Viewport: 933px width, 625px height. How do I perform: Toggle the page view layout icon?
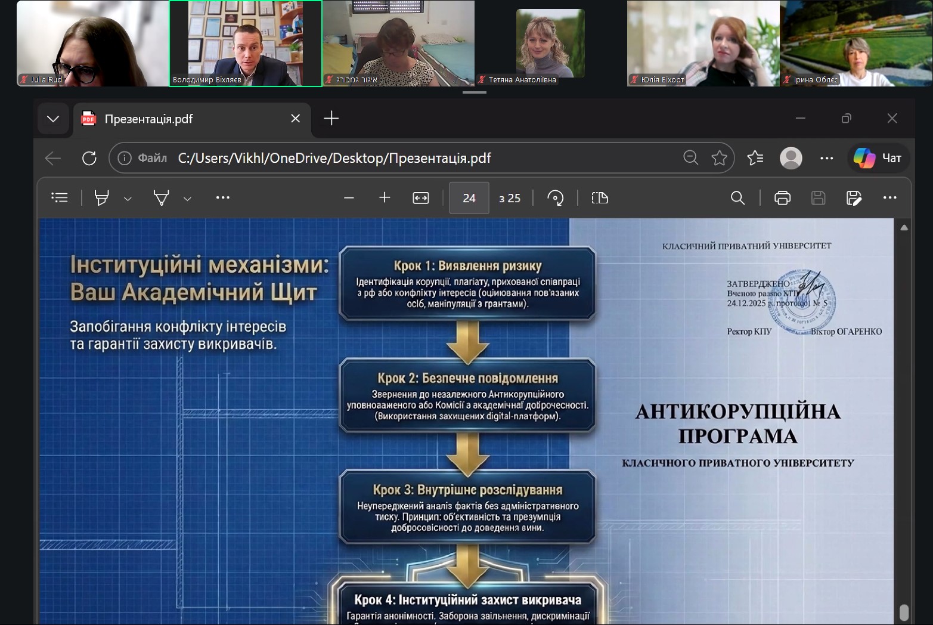point(600,197)
